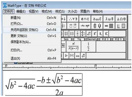Insert the n!/r!(n−r)! combination formula
Image resolution: width=132 pixels, height=97 pixels.
[73, 46]
